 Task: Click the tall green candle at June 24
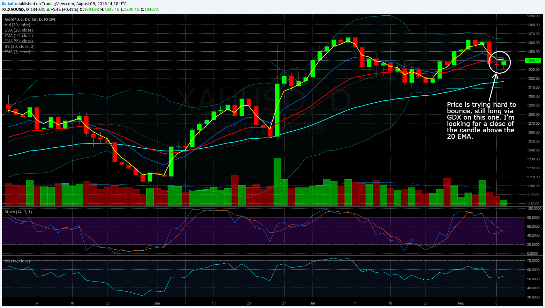point(277,110)
